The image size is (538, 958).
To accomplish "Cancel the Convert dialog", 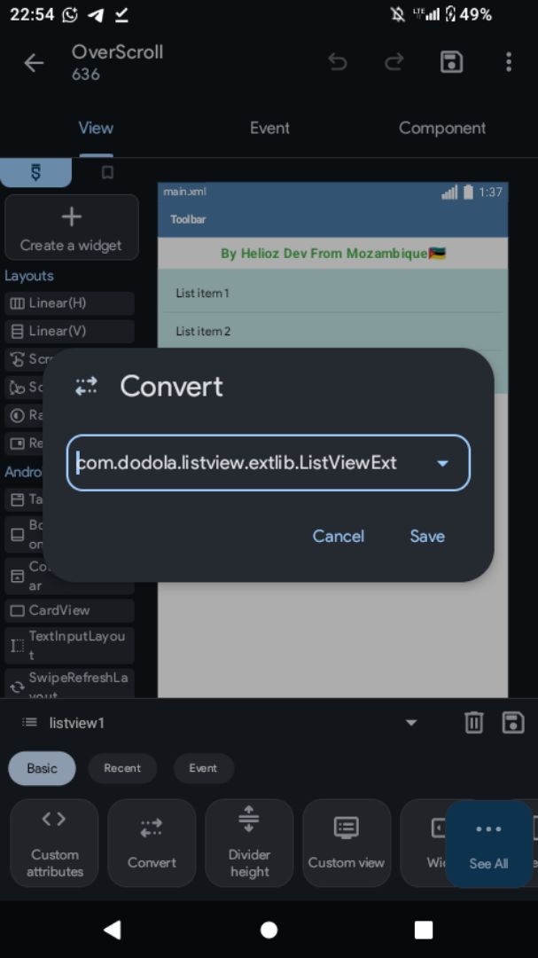I will pos(339,536).
